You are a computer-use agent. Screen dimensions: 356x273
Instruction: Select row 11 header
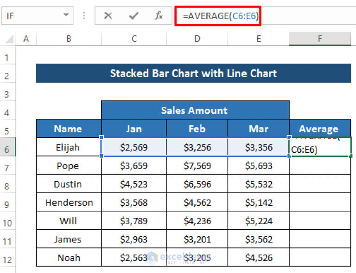pyautogui.click(x=8, y=239)
